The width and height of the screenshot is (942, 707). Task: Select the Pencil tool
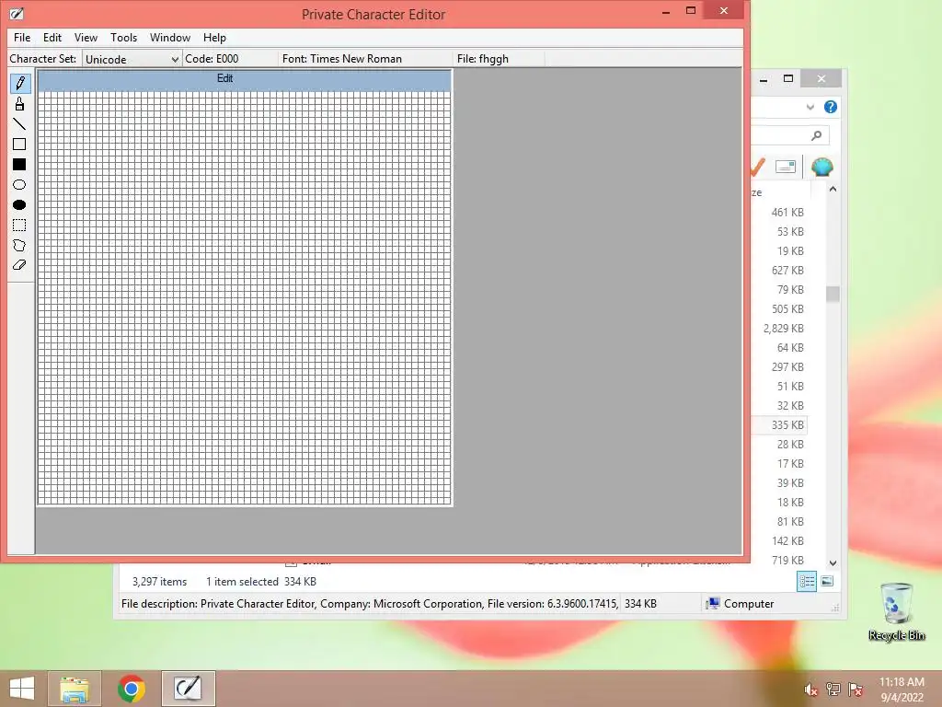[20, 83]
